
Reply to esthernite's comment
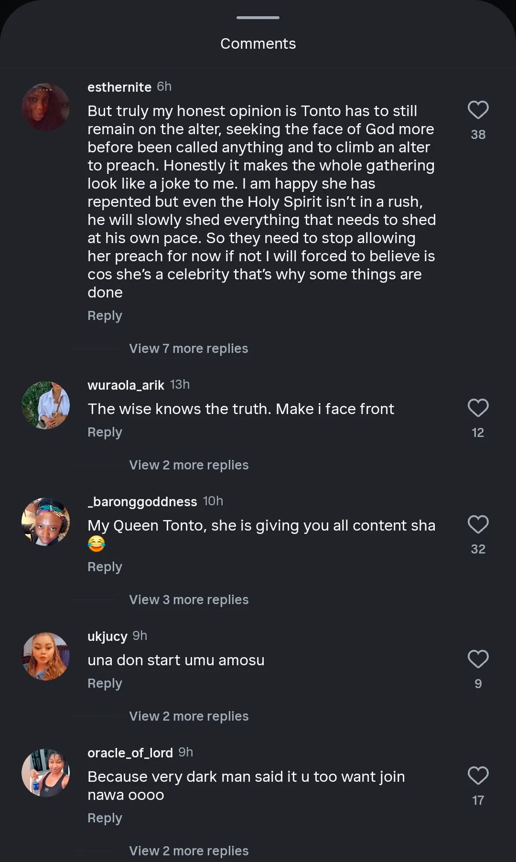pos(105,316)
